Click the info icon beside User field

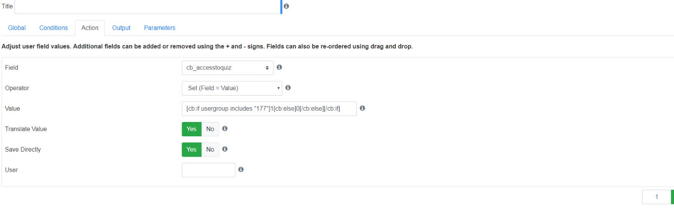pyautogui.click(x=241, y=170)
